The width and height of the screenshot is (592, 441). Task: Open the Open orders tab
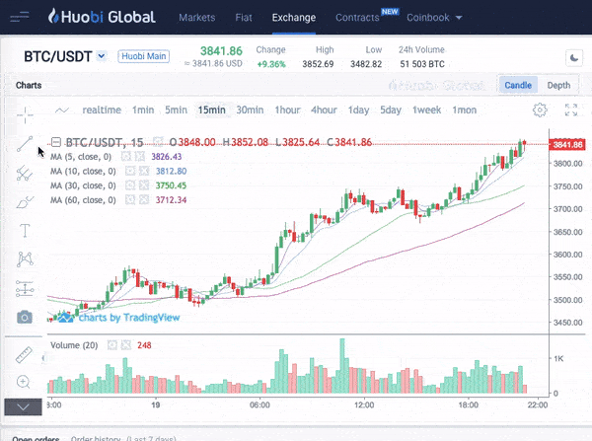[36, 438]
